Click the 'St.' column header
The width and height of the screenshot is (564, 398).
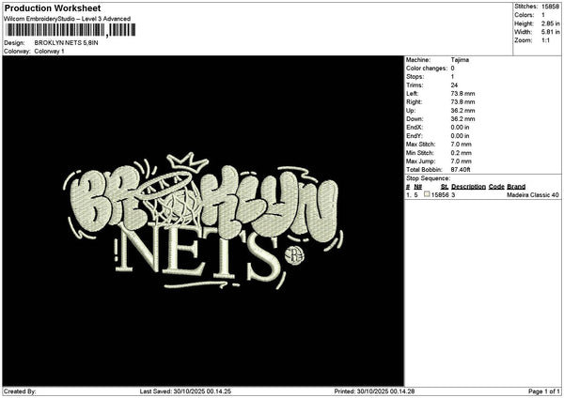(x=445, y=187)
